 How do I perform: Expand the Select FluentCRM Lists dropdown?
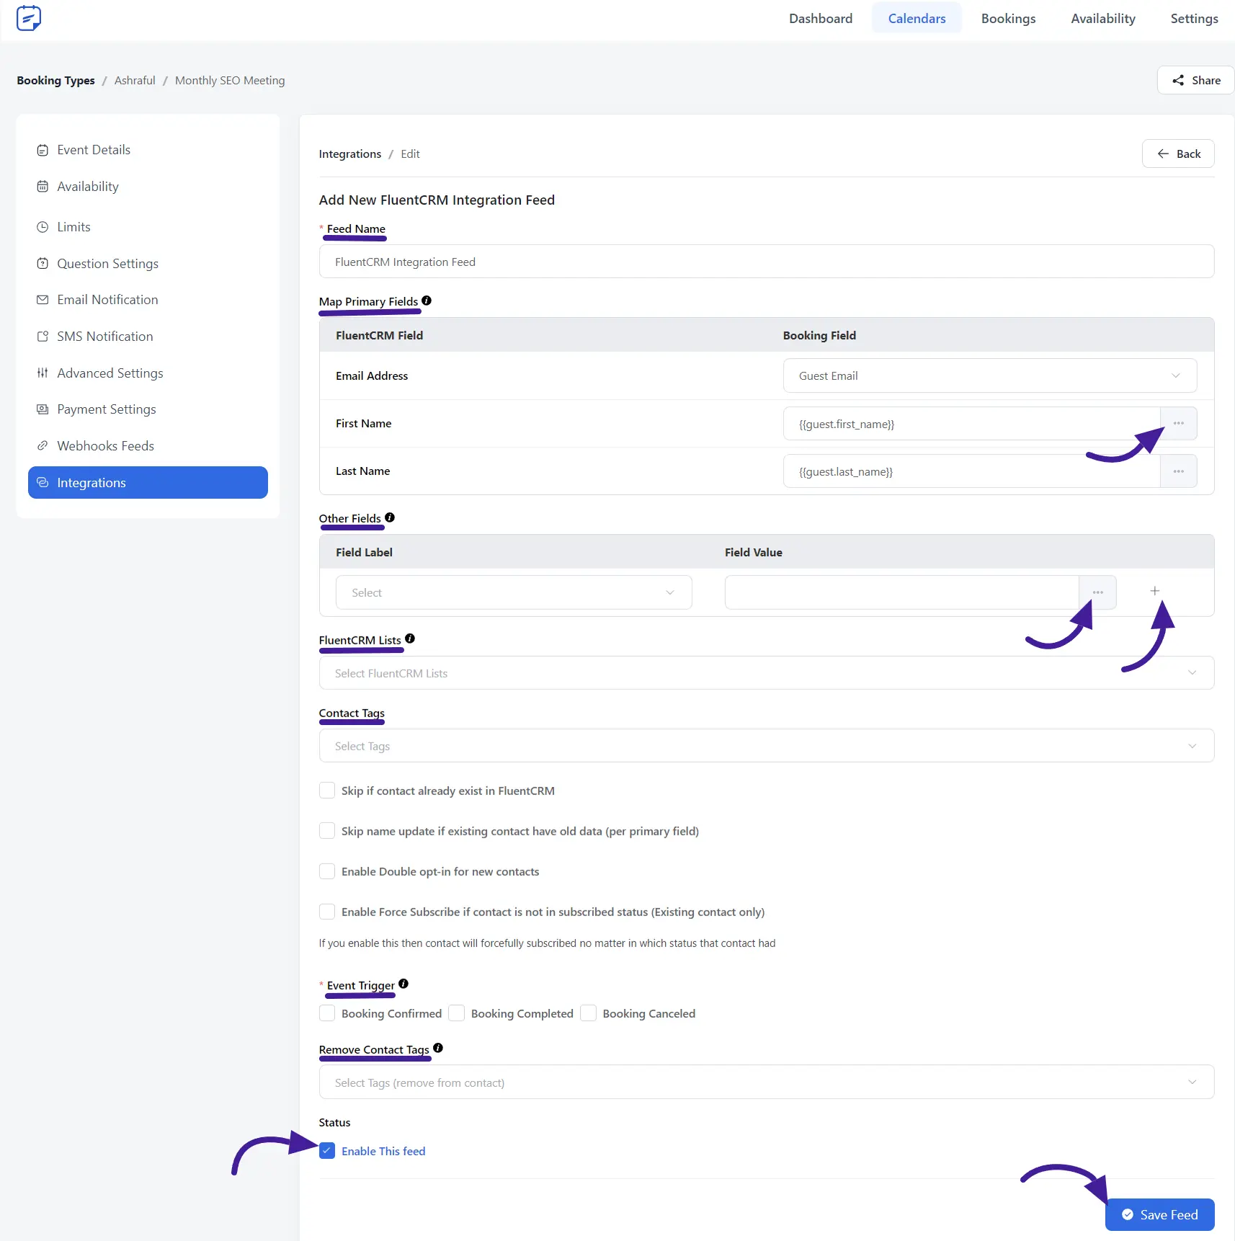click(x=767, y=673)
